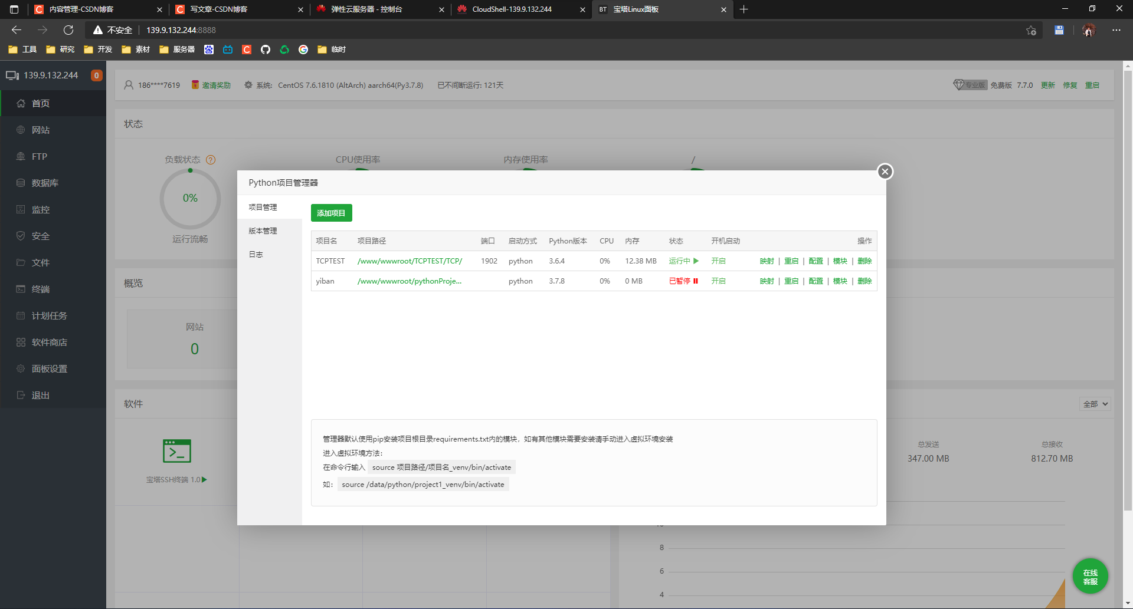Close the Python项目管理器 dialog
The width and height of the screenshot is (1133, 609).
pyautogui.click(x=885, y=172)
